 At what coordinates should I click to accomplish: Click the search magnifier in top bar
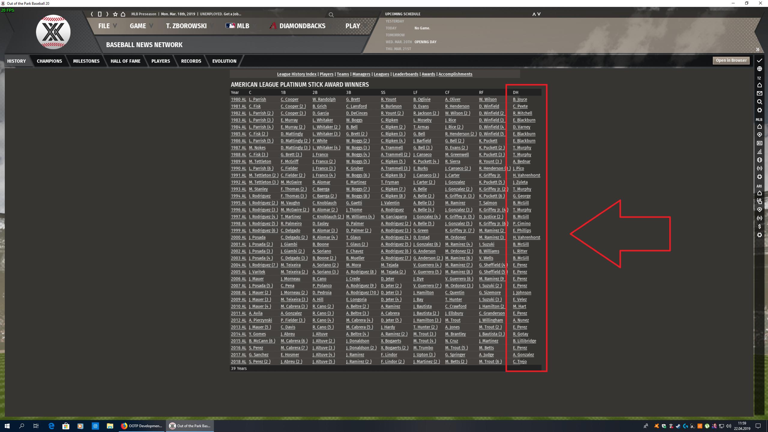[331, 14]
